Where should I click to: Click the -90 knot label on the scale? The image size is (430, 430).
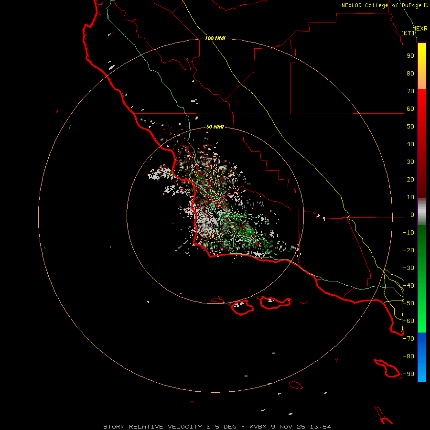point(408,374)
